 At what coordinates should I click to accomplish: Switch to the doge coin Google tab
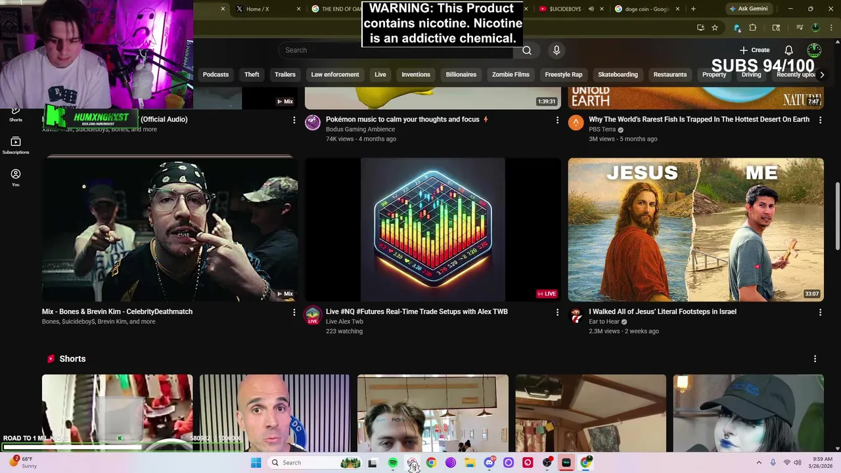647,9
